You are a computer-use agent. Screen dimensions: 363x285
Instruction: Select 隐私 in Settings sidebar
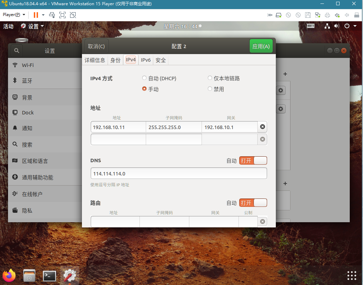point(45,210)
